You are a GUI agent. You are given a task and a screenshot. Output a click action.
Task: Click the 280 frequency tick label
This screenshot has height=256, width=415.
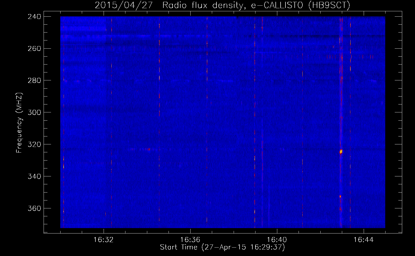34,81
